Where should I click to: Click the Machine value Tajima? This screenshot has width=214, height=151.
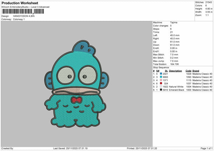click(x=174, y=22)
